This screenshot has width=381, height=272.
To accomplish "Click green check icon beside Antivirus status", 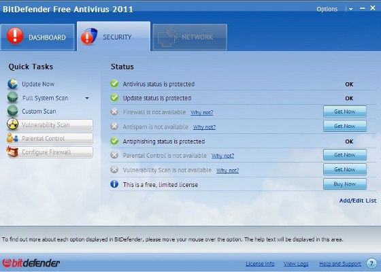I will point(114,83).
